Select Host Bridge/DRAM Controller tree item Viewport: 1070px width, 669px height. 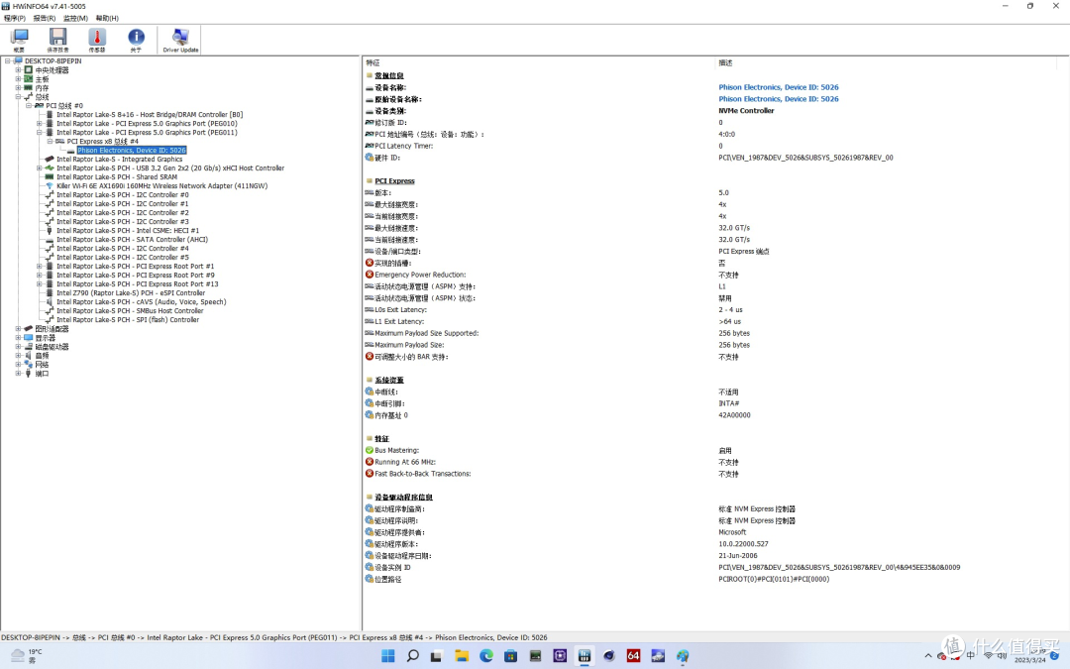pyautogui.click(x=150, y=115)
